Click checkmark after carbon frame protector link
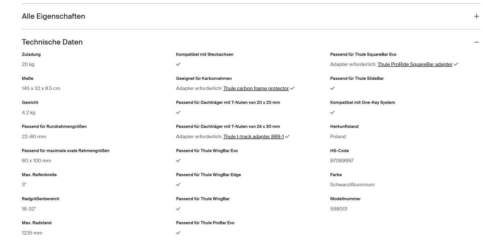 pyautogui.click(x=292, y=88)
